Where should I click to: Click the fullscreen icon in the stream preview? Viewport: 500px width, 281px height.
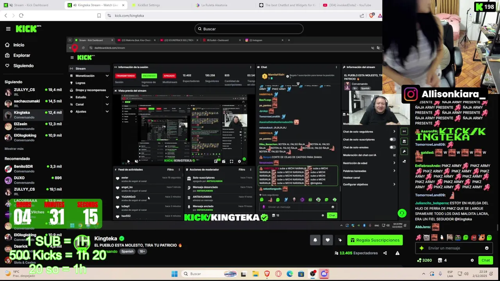(x=231, y=161)
